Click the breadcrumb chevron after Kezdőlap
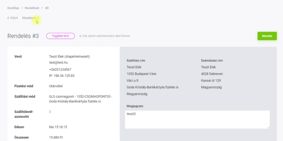283x141 pixels. [22, 8]
